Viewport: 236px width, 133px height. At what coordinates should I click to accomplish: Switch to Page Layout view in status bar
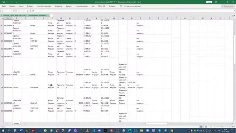(206, 127)
